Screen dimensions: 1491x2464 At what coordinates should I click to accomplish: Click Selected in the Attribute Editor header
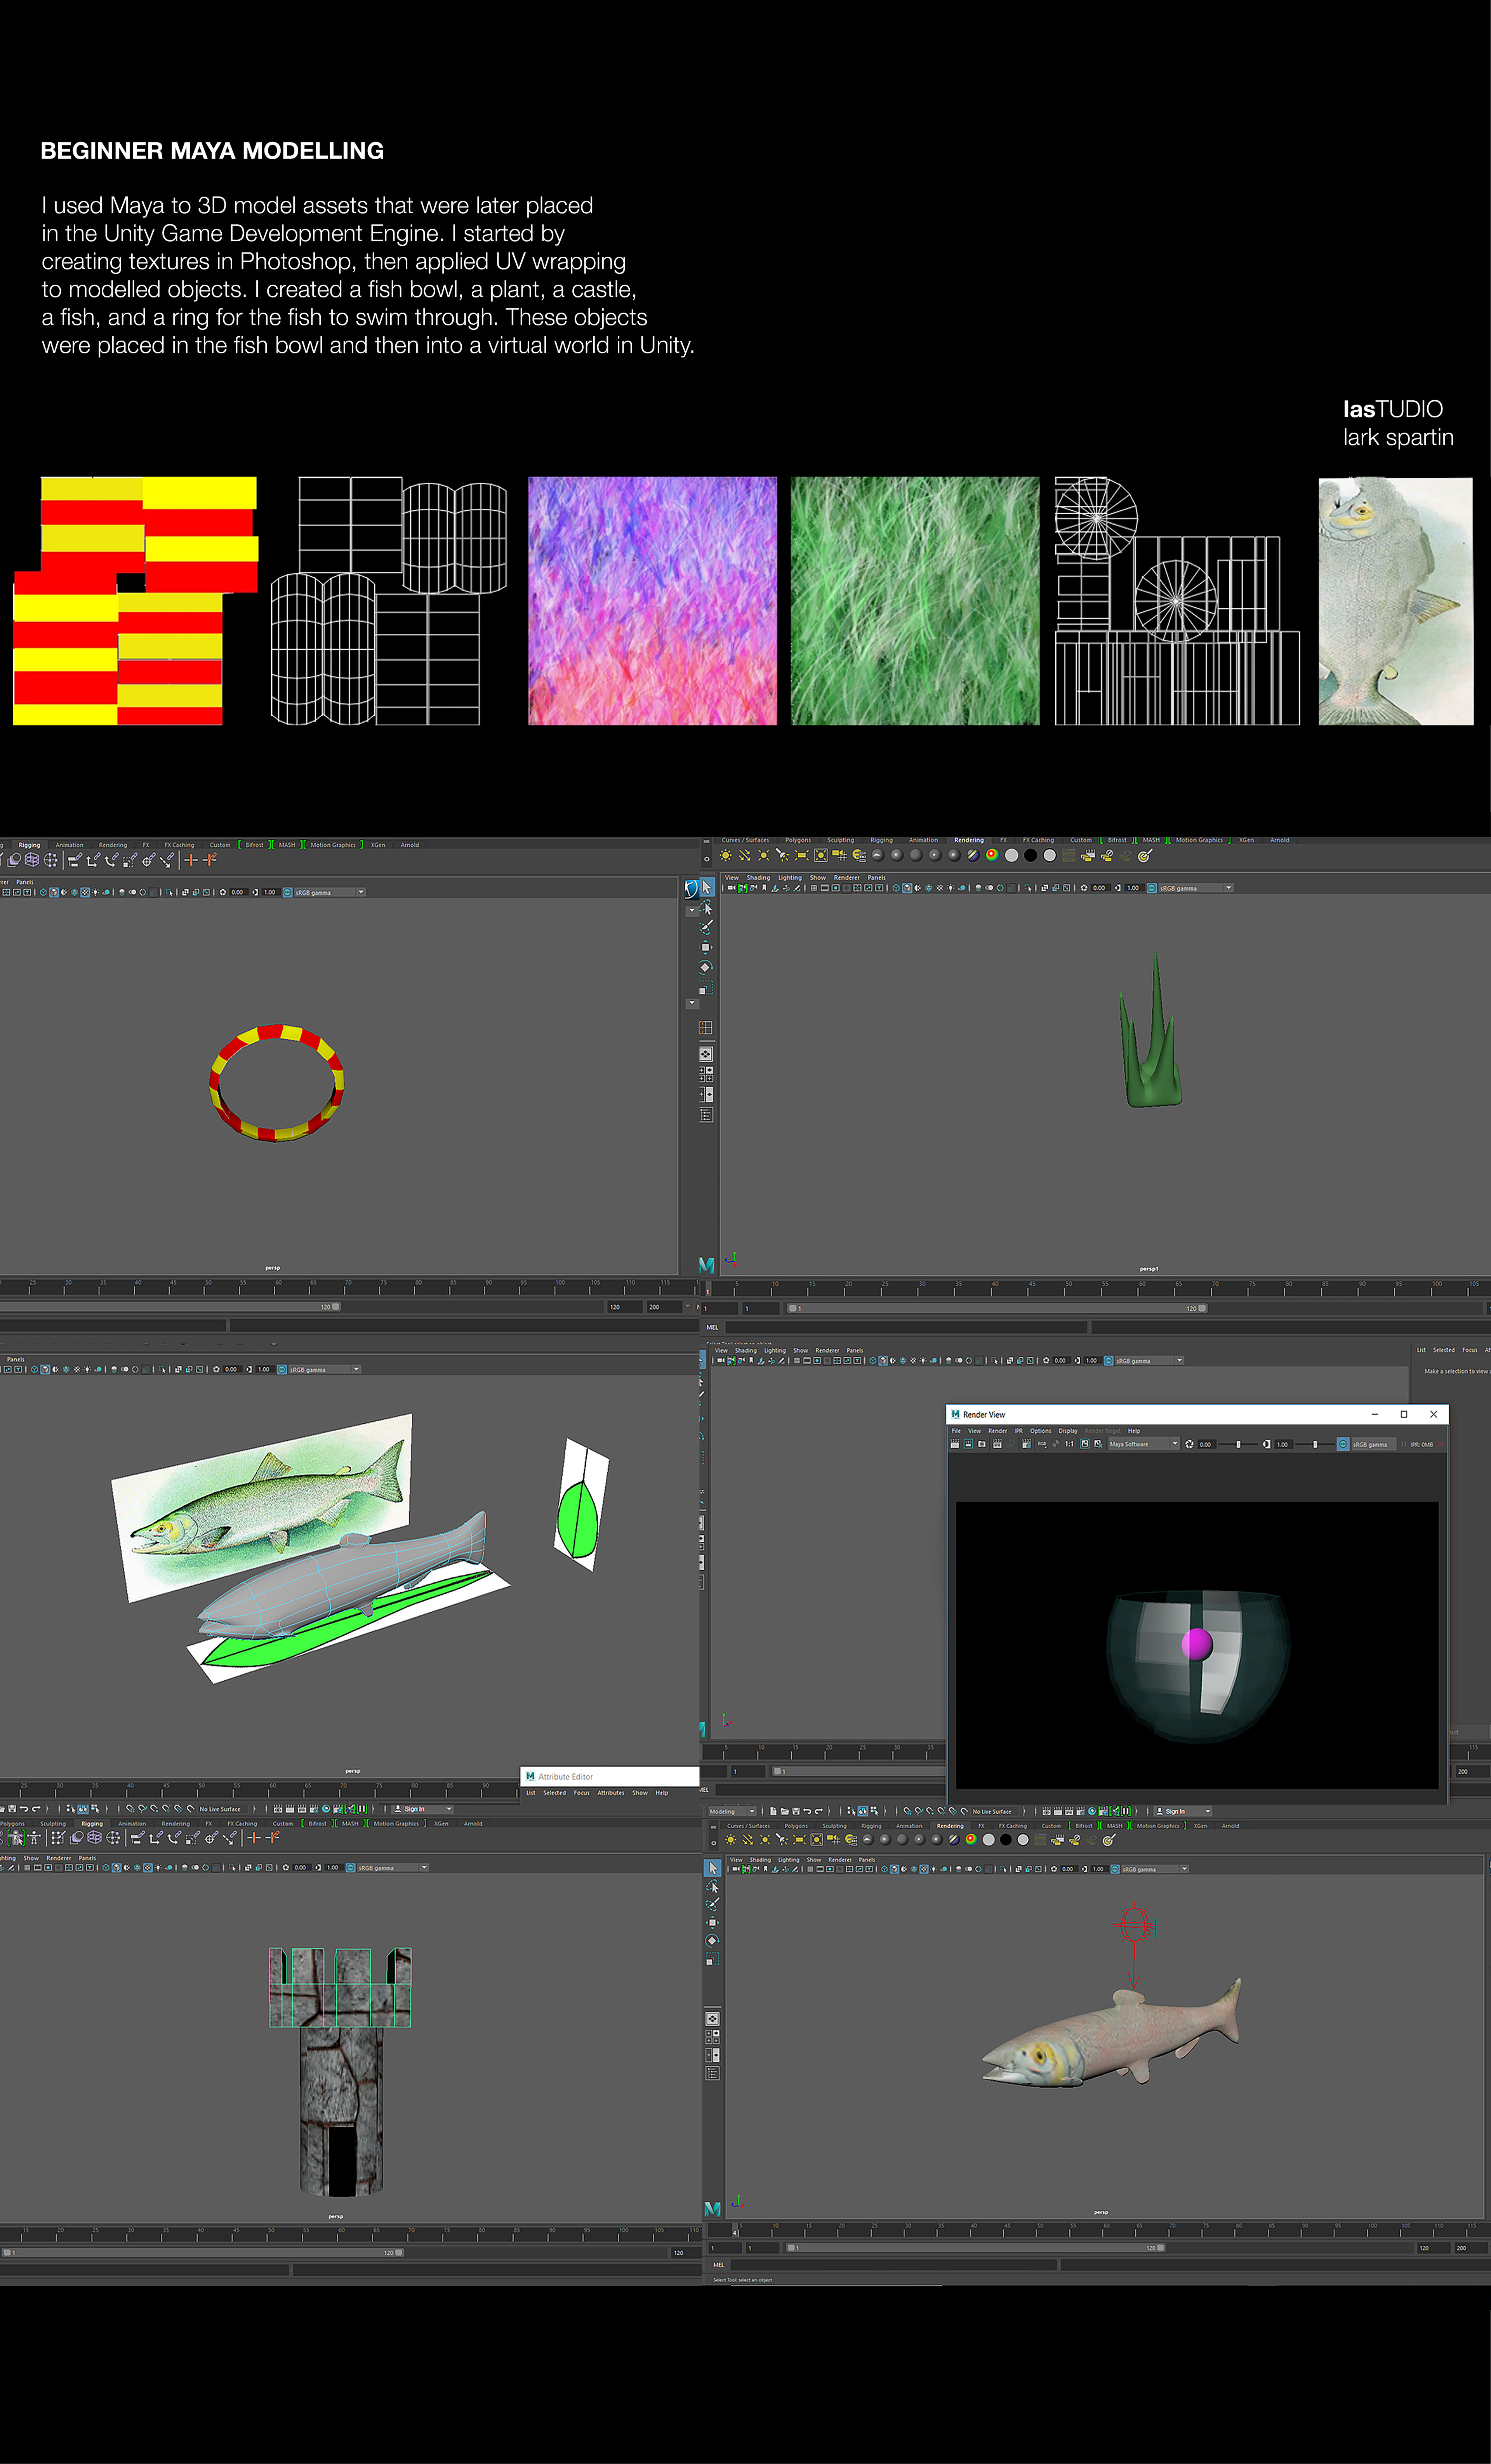554,1793
